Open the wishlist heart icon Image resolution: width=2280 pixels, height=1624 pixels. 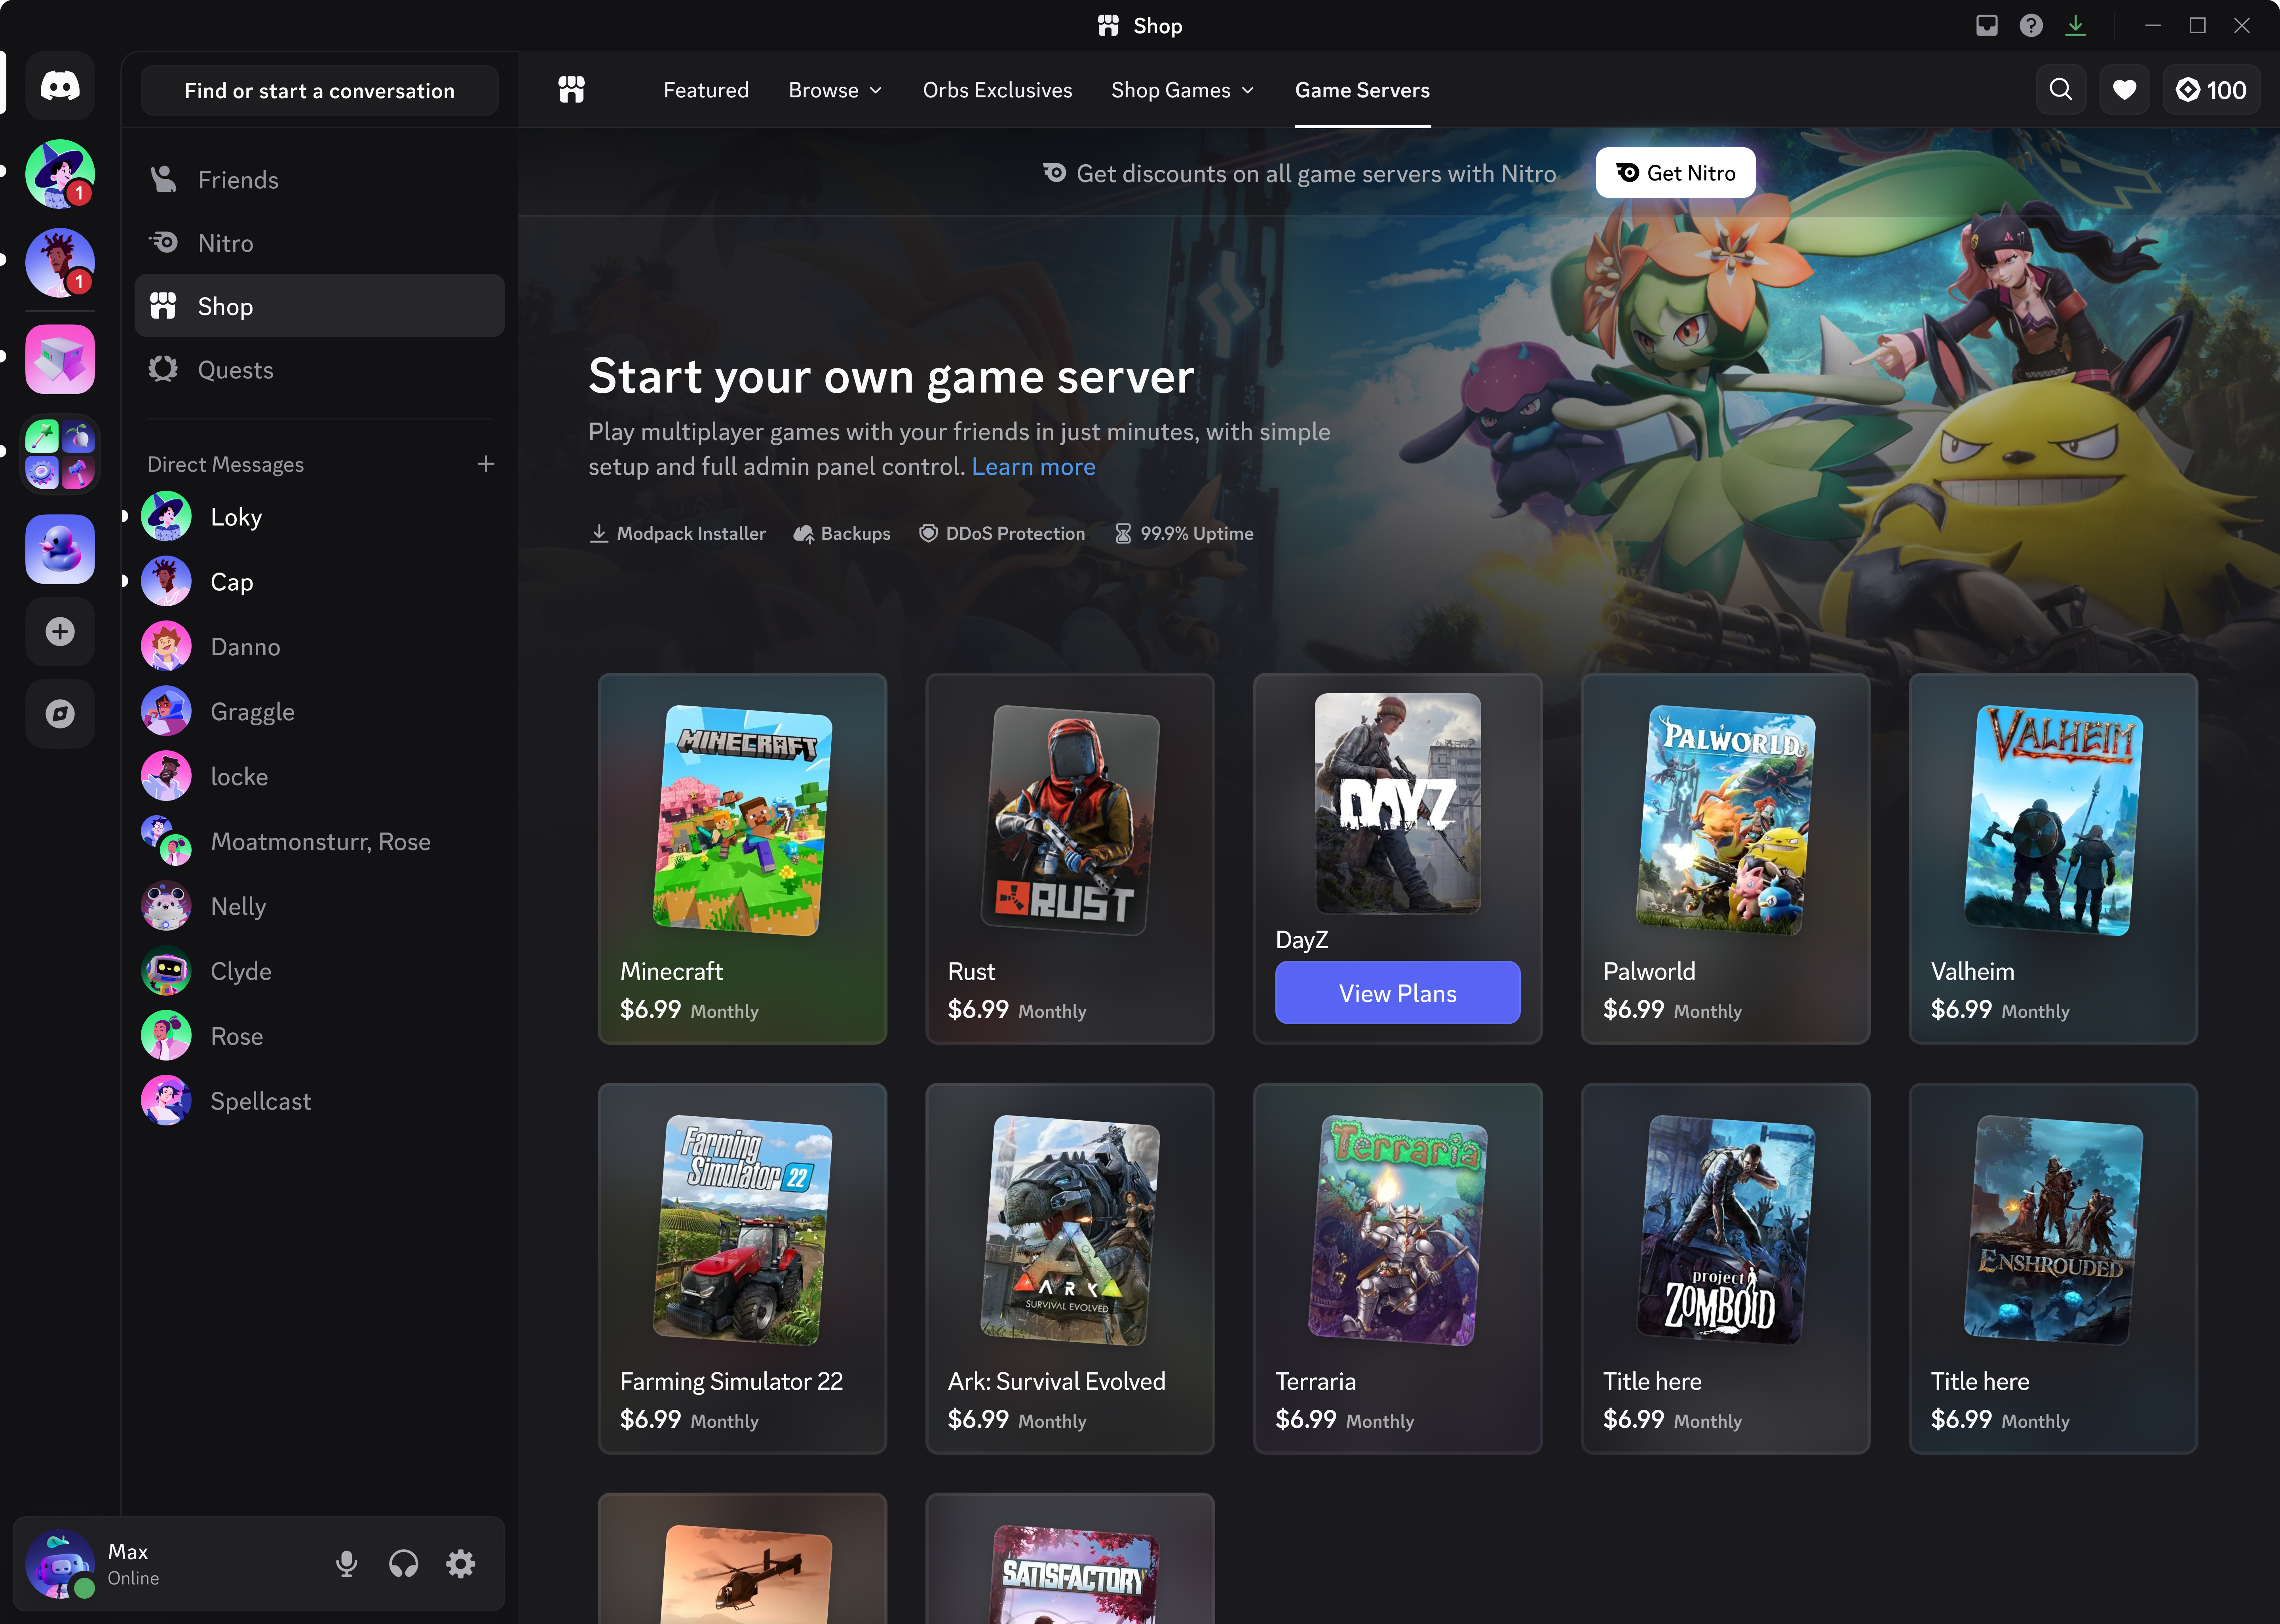[x=2125, y=90]
